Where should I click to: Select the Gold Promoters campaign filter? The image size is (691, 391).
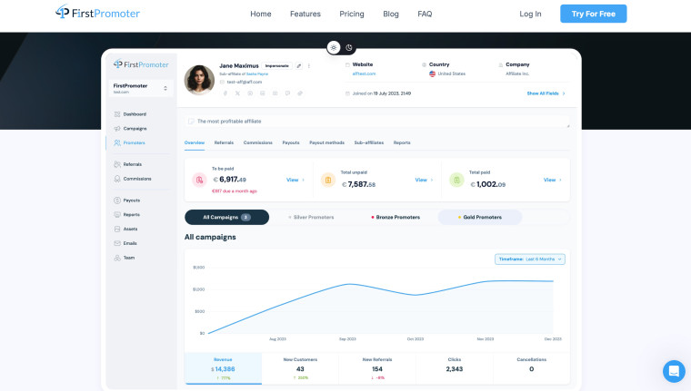(x=480, y=217)
